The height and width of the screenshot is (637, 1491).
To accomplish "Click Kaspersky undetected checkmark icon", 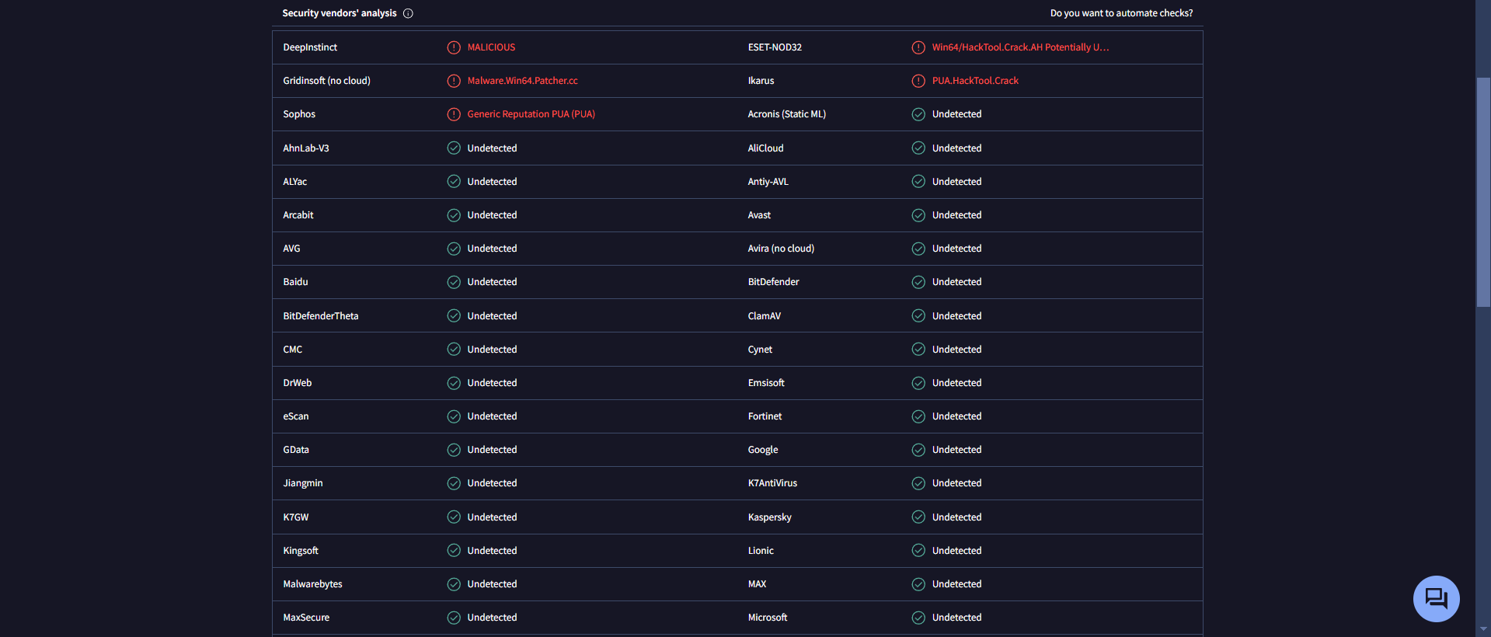I will tap(918, 517).
